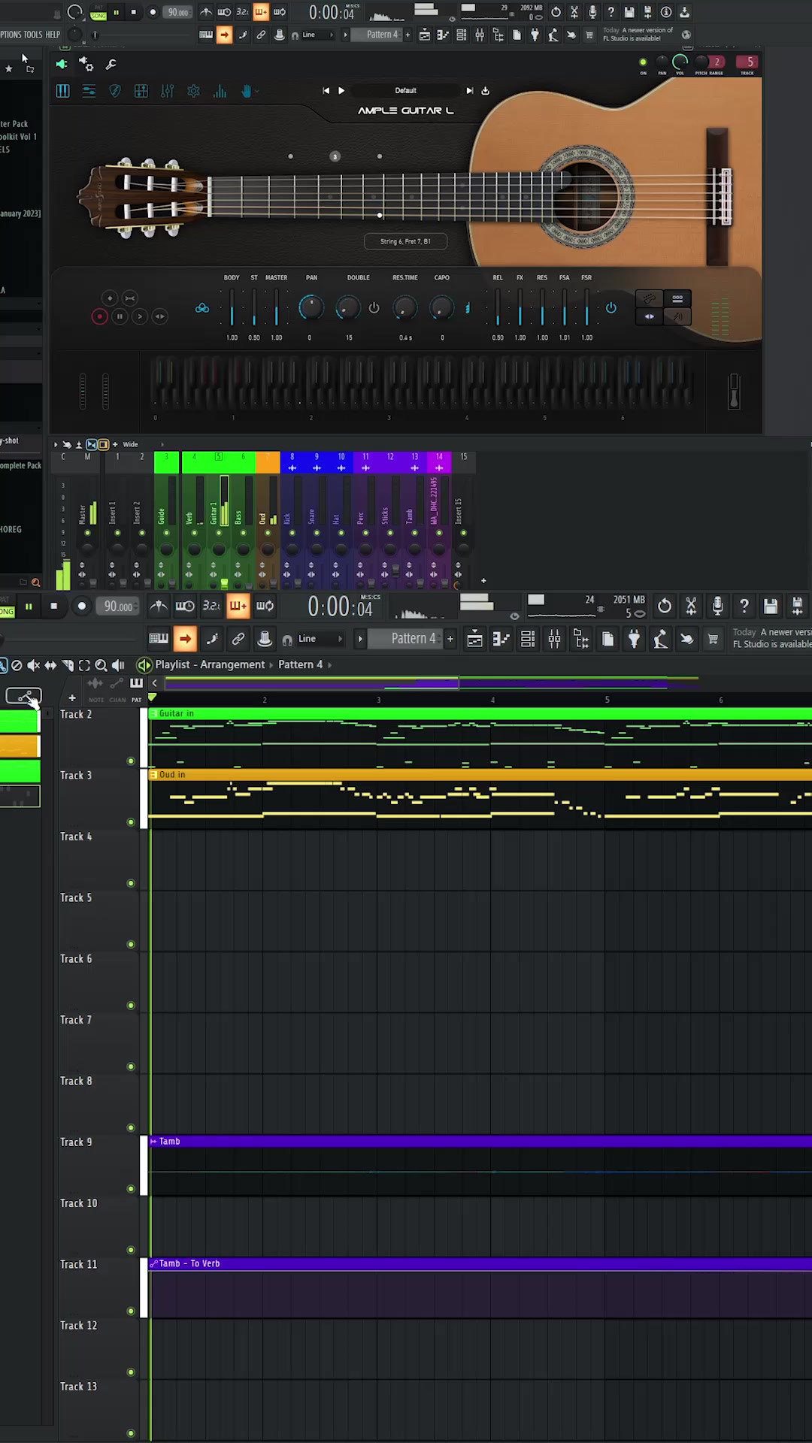The width and height of the screenshot is (812, 1443).
Task: Expand arrow after Pattern 4 breadcrumb
Action: [x=329, y=664]
